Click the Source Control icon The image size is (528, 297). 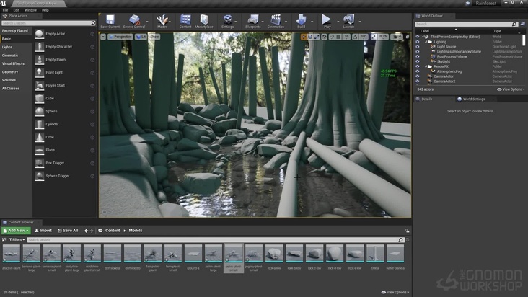click(133, 20)
